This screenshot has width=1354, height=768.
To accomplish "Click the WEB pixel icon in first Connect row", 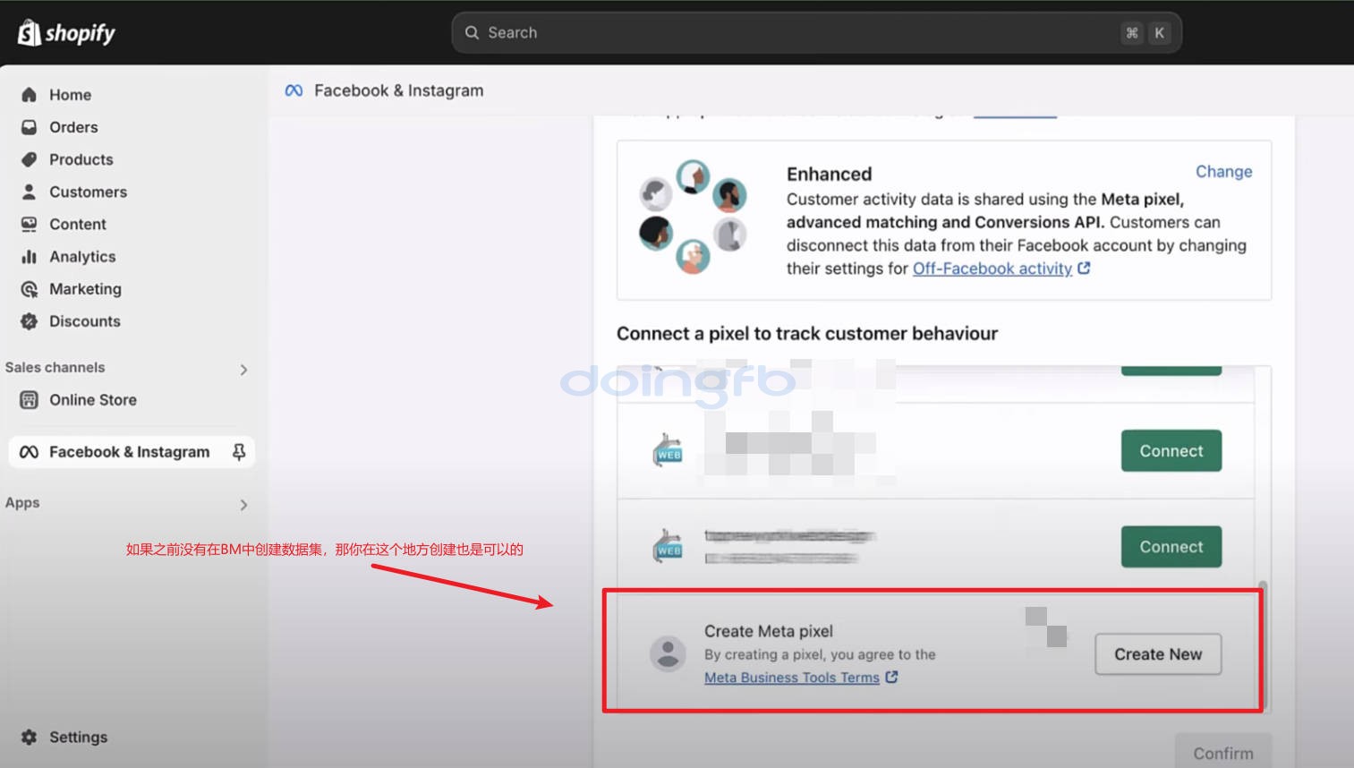I will pyautogui.click(x=668, y=451).
